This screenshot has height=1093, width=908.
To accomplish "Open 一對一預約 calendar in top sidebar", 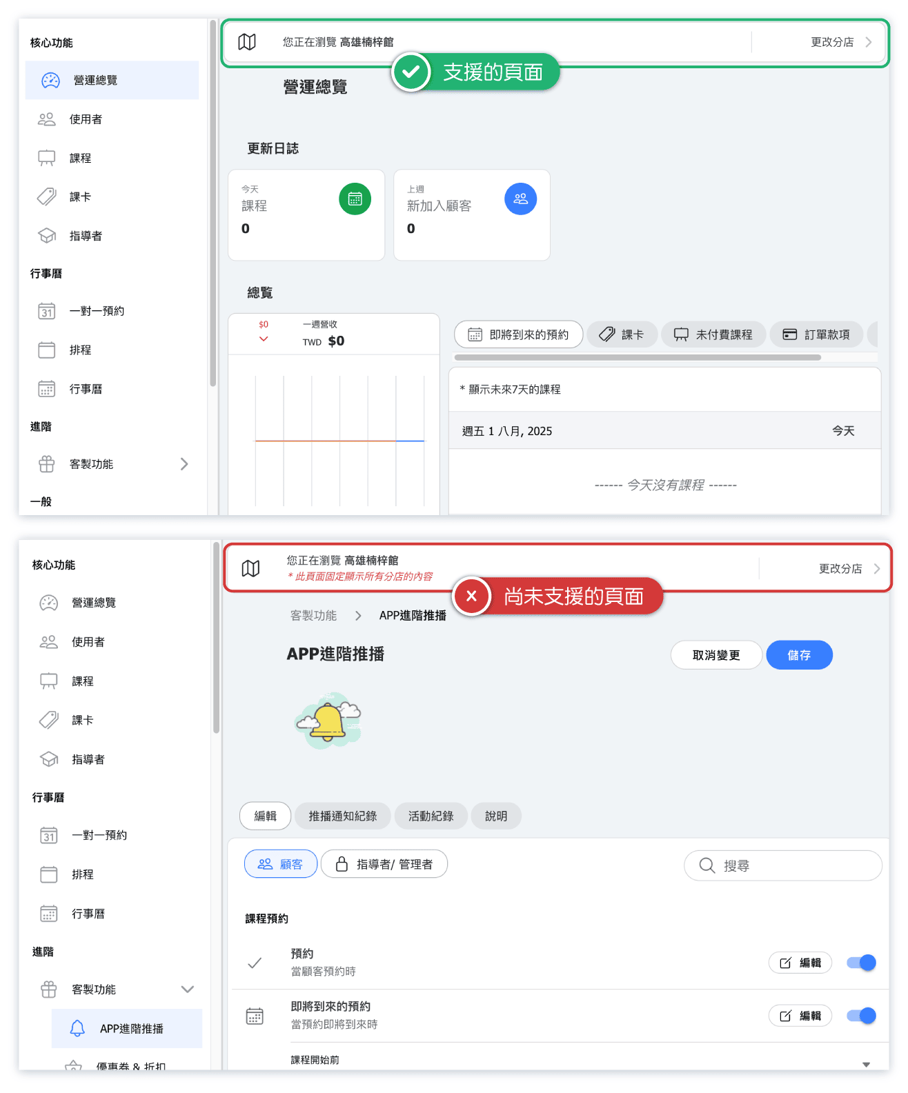I will [x=97, y=311].
